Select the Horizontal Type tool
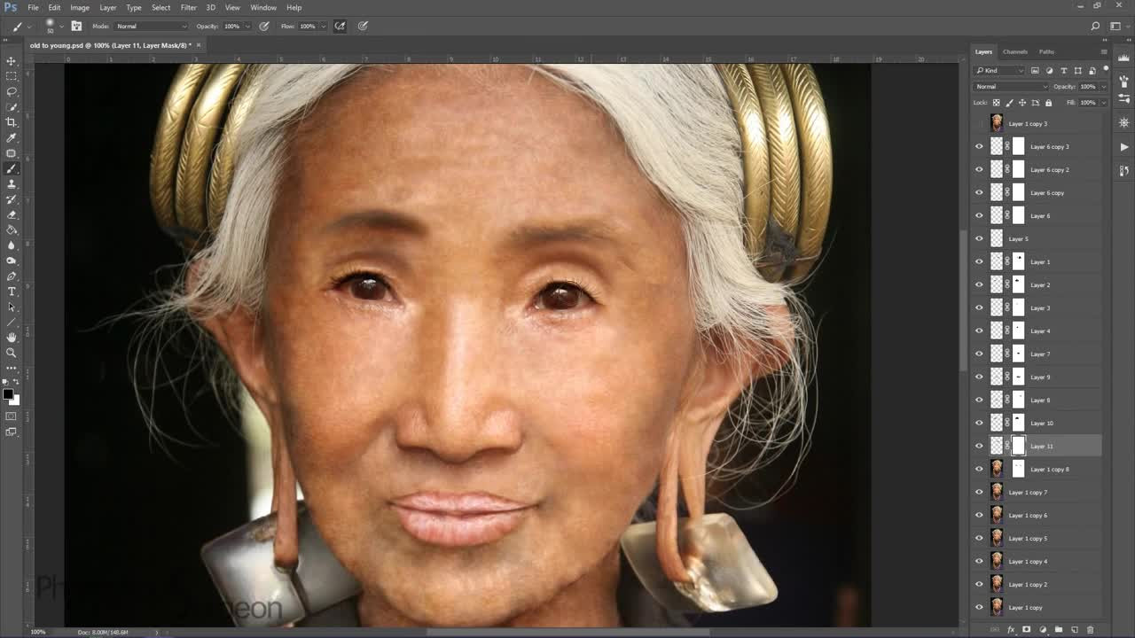The width and height of the screenshot is (1135, 638). [12, 292]
